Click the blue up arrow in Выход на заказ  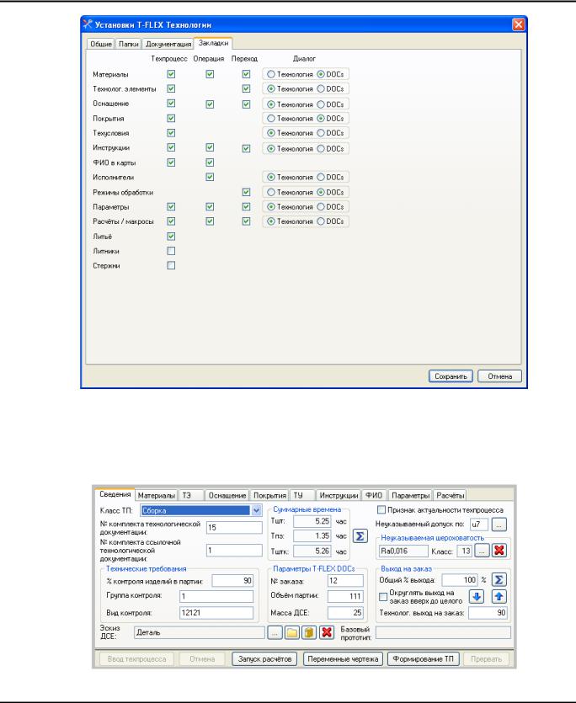[x=499, y=596]
